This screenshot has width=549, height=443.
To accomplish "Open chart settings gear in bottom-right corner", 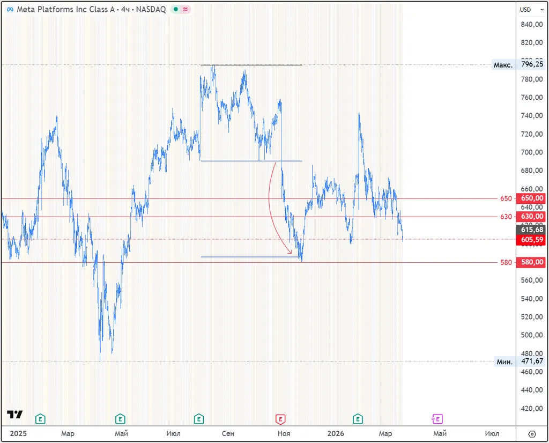I will pos(532,433).
